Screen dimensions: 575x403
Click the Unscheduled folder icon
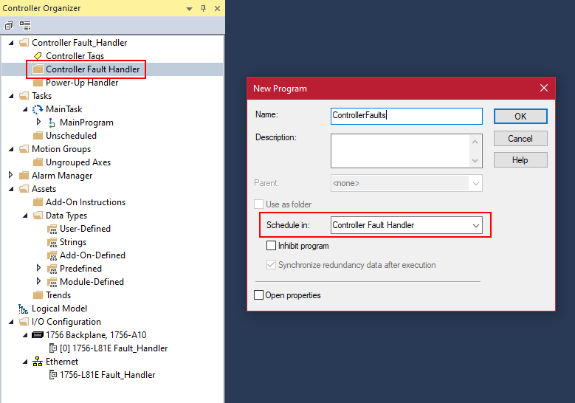coord(38,136)
